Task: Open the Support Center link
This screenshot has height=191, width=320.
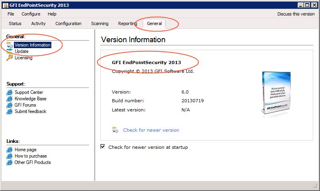Action: click(29, 92)
